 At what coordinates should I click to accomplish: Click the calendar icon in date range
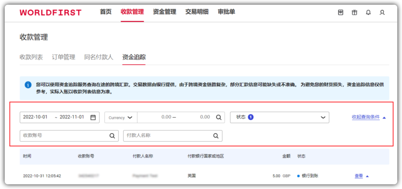coord(93,117)
